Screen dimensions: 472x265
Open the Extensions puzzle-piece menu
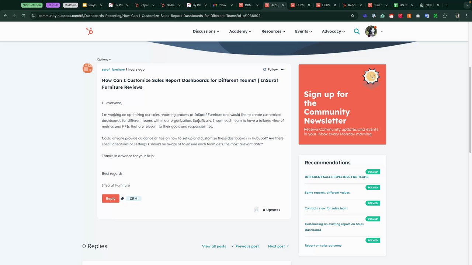[x=444, y=16]
